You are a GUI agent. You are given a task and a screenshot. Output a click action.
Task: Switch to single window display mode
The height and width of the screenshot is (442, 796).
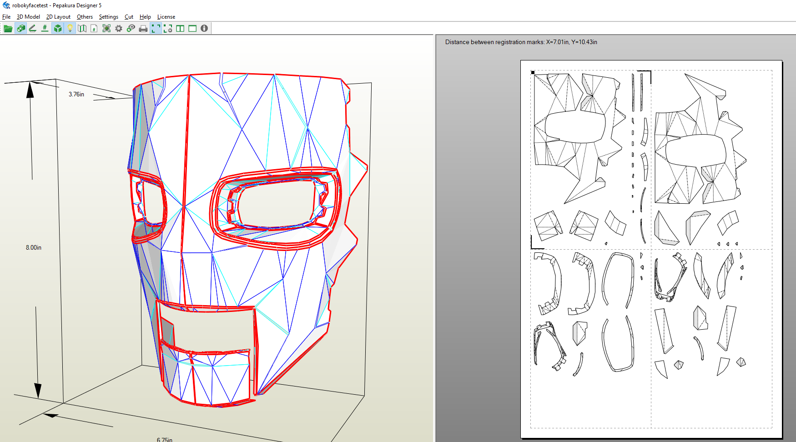(192, 28)
